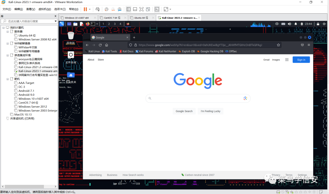Switch to Kali workspace 3

115,24
